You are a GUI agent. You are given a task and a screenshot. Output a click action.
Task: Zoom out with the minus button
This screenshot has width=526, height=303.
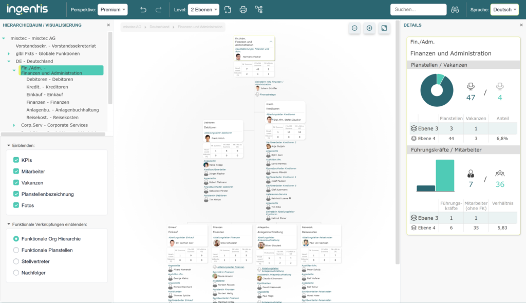[x=354, y=28]
